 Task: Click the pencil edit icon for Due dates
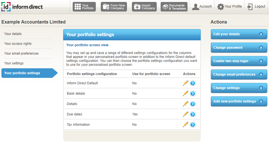pyautogui.click(x=185, y=114)
